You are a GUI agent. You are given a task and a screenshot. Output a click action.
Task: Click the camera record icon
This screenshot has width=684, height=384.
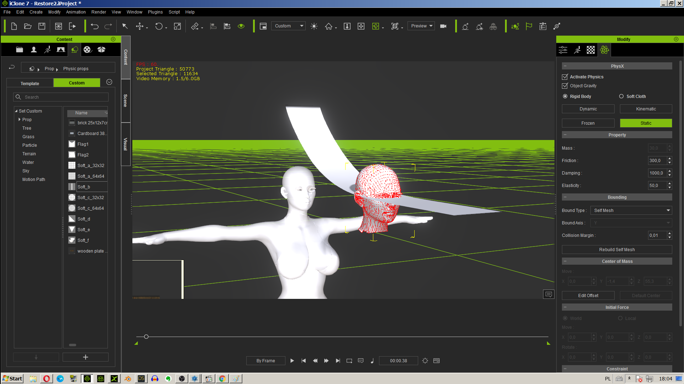pyautogui.click(x=443, y=26)
